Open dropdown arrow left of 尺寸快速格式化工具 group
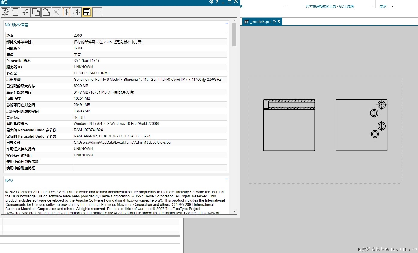The image size is (418, 253). 286,6
